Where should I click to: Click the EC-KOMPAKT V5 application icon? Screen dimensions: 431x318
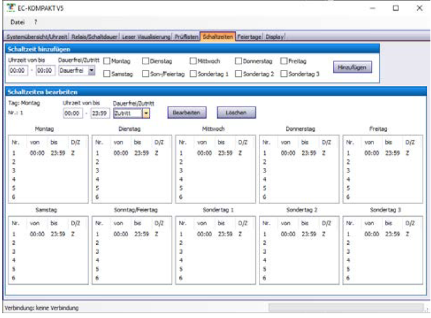click(11, 8)
